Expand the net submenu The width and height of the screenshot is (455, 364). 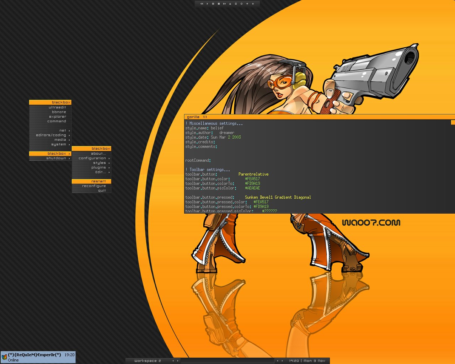(50, 130)
